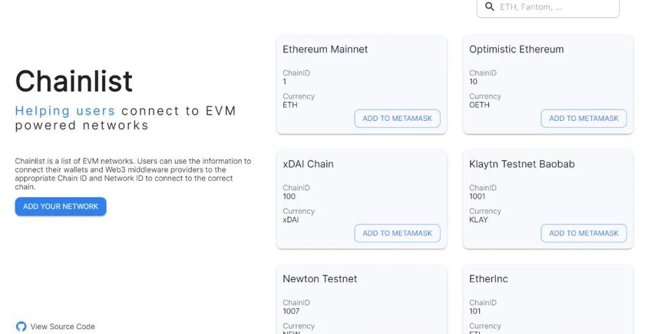The width and height of the screenshot is (661, 334).
Task: Select the Optimistic Ethereum card title
Action: [516, 49]
